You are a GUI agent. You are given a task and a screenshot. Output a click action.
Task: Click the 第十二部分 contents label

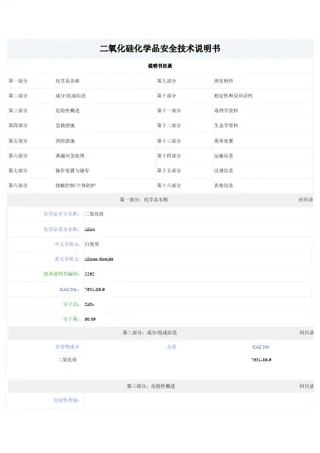[169, 125]
